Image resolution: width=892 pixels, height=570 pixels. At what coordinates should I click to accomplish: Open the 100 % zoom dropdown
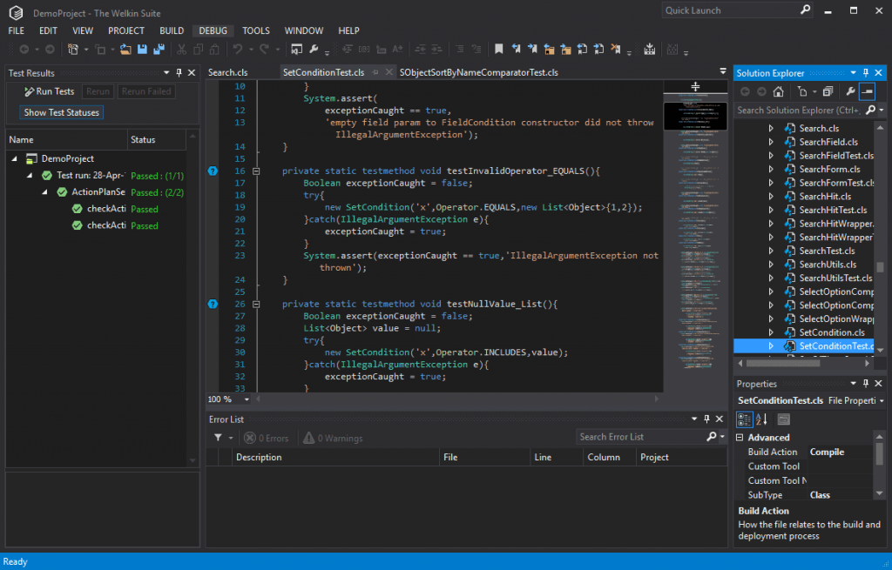247,399
